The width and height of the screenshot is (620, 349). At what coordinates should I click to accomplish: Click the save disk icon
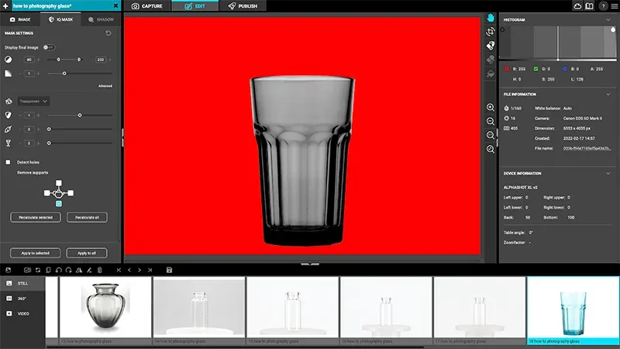[x=169, y=270]
